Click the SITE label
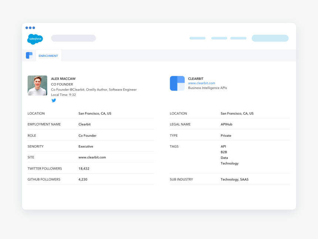The width and height of the screenshot is (318, 239). (31, 157)
